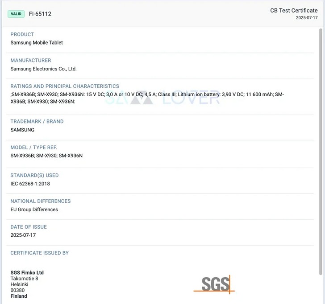Click the header date 2025-07-17
Viewport: 325px width, 304px height.
pos(307,17)
